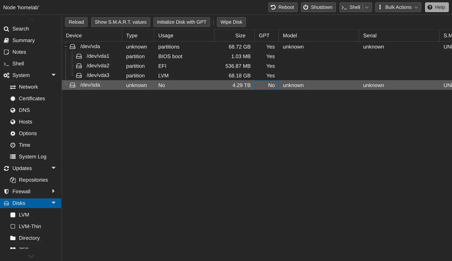
Task: Click the DNS globe icon
Action: (13, 110)
